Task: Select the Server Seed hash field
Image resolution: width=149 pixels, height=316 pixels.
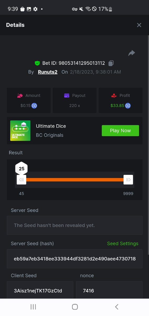Action: click(74, 259)
